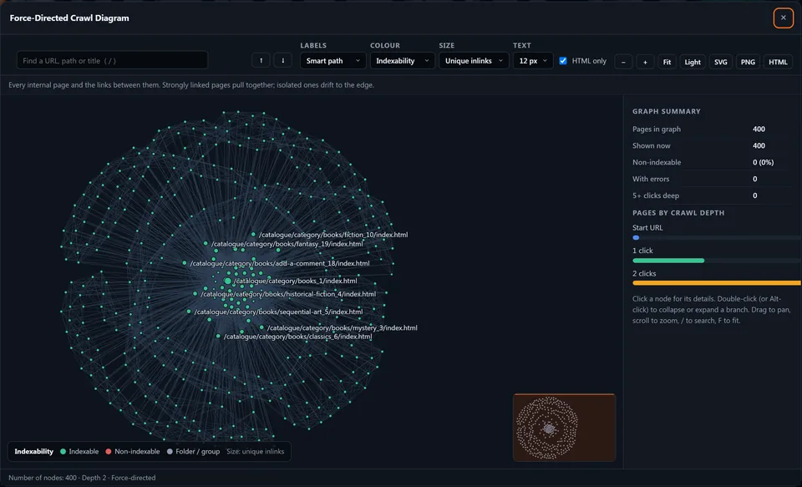
Task: Toggle the Non-indexable legend item
Action: [133, 451]
